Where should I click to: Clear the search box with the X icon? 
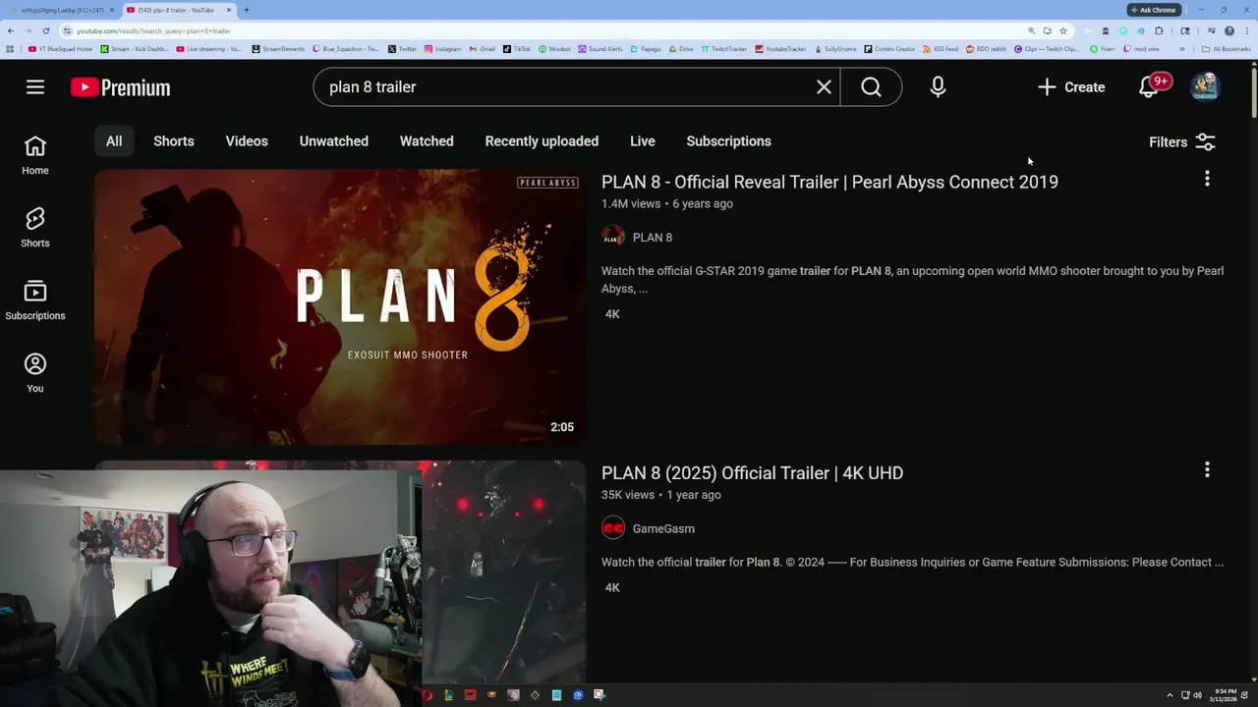coord(824,87)
